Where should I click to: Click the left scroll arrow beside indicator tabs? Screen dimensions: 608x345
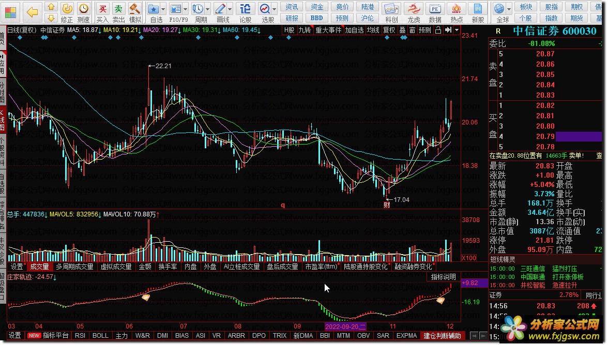pos(474,335)
